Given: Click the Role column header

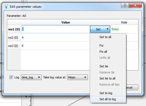Looking at the screenshot, I should coord(124,22).
